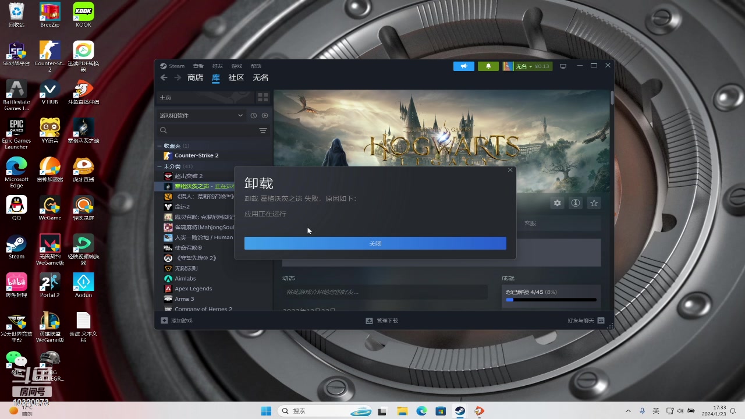Image resolution: width=745 pixels, height=419 pixels.
Task: Switch Steam to Big Picture mode icon
Action: 563,66
